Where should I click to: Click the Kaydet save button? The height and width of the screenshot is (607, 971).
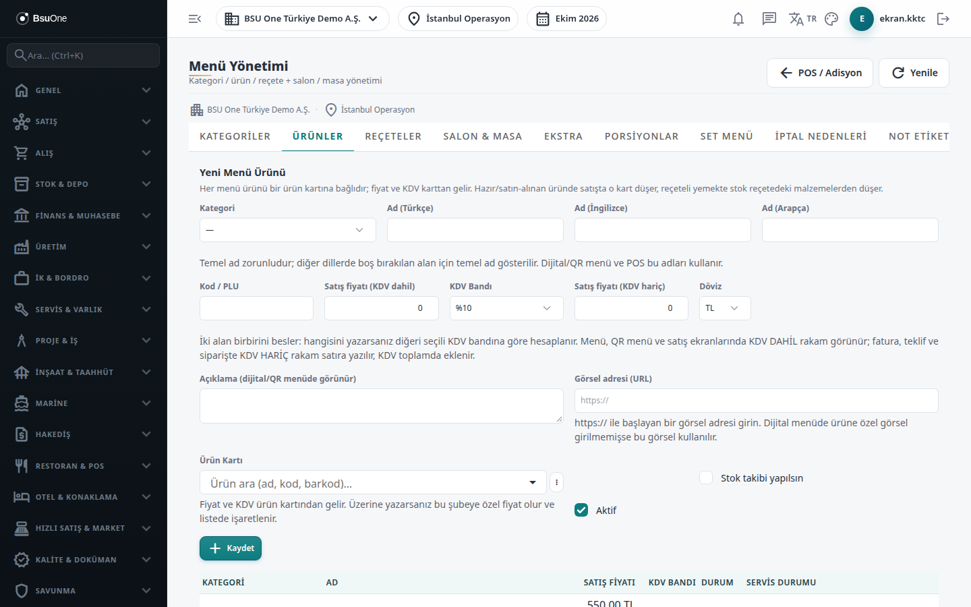(x=231, y=548)
